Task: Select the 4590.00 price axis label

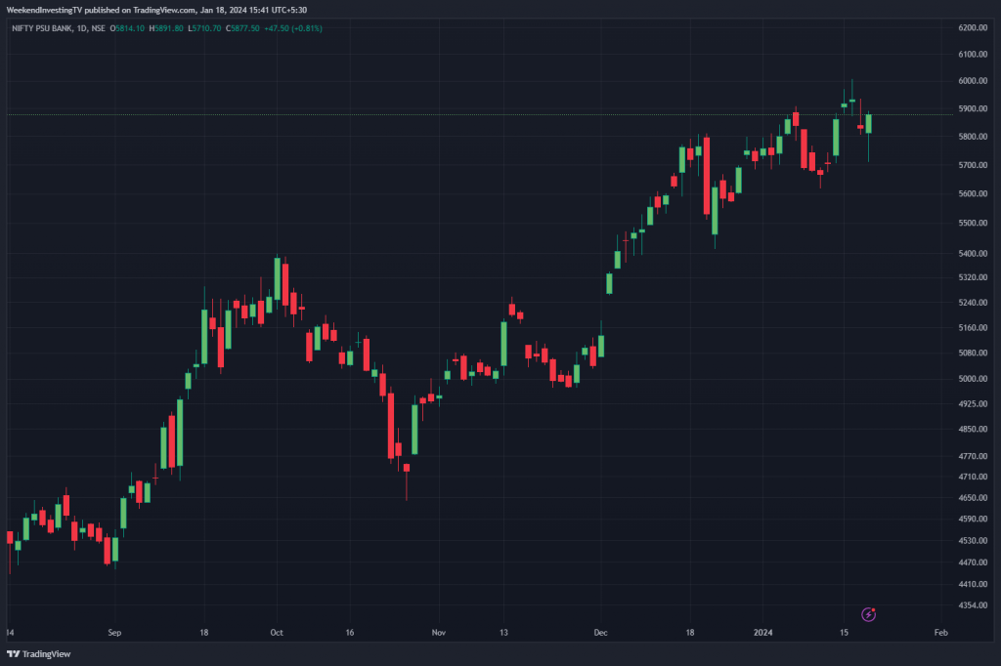Action: [973, 520]
